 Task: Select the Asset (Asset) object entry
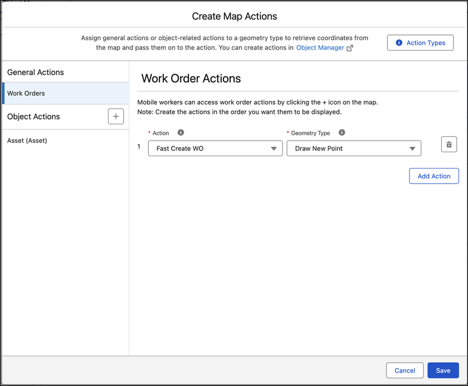[x=66, y=141]
